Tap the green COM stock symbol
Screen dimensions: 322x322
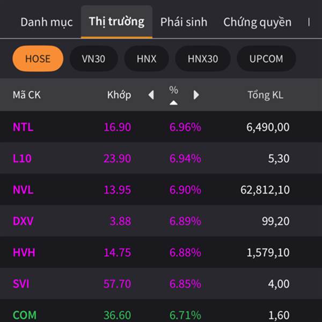point(25,315)
